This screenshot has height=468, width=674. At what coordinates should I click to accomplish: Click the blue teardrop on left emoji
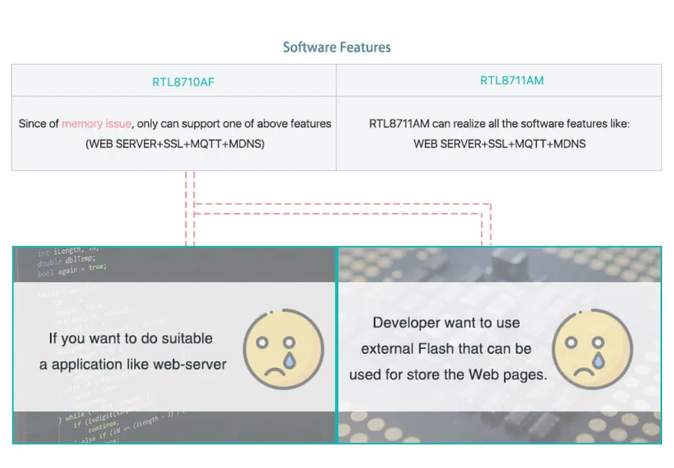tap(290, 360)
